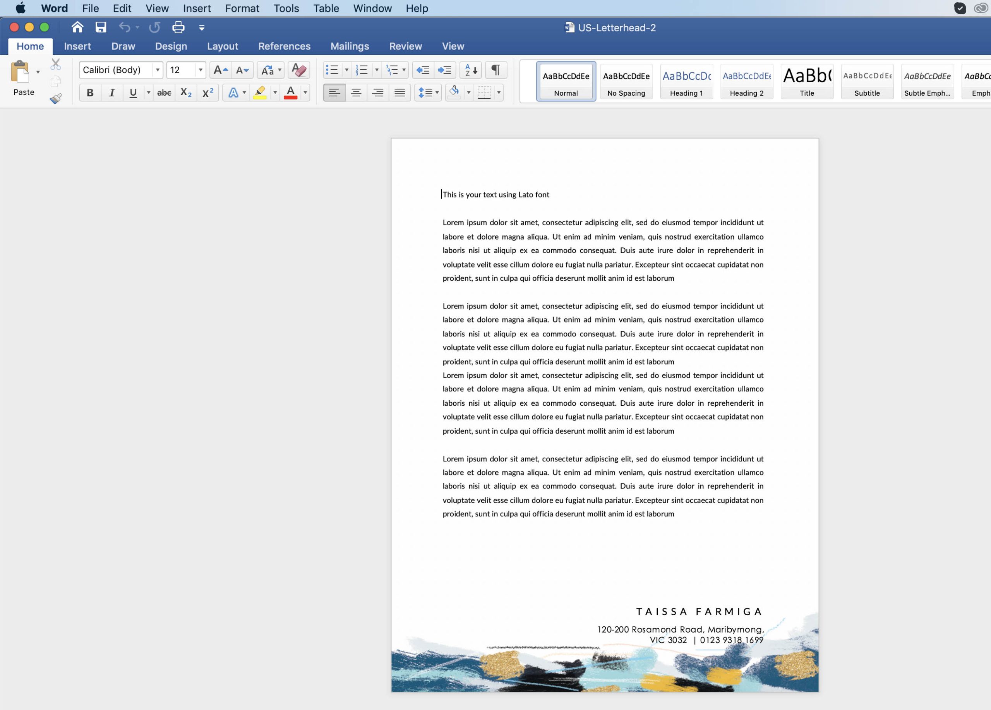The image size is (991, 710).
Task: Click the Format Painter brush icon
Action: (x=55, y=99)
